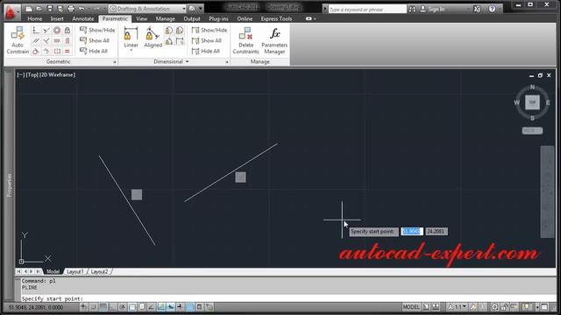
Task: Click Sign In button
Action: (432, 9)
